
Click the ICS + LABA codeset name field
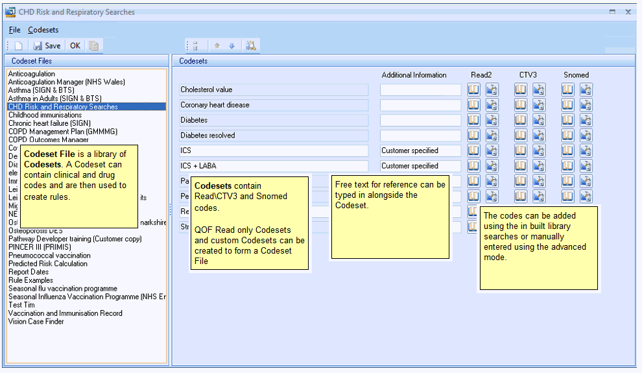pyautogui.click(x=274, y=166)
